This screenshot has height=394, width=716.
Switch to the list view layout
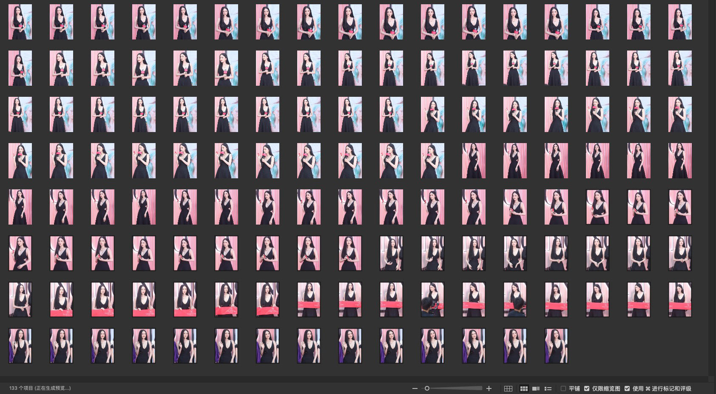[548, 388]
